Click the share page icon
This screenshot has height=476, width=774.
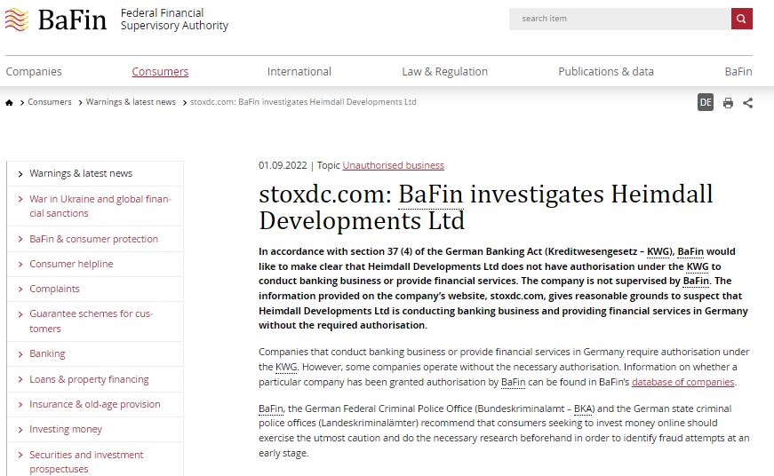pos(748,103)
